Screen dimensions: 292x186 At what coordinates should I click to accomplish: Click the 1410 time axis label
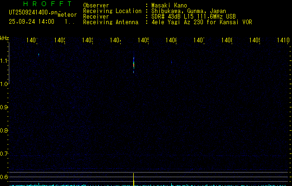(283, 40)
